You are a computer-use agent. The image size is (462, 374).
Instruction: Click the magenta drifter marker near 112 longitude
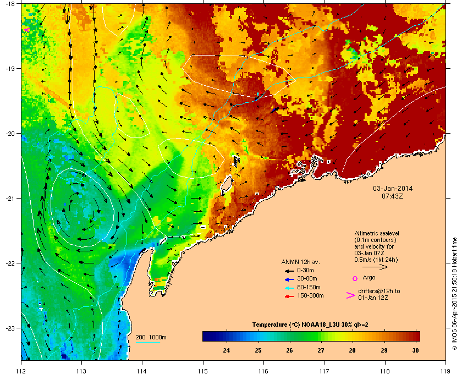click(27, 30)
